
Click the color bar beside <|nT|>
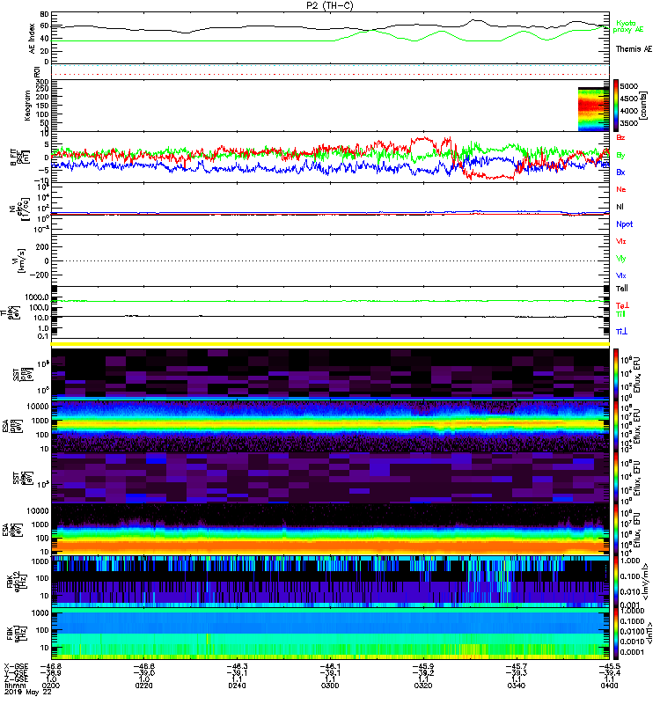pyautogui.click(x=616, y=634)
